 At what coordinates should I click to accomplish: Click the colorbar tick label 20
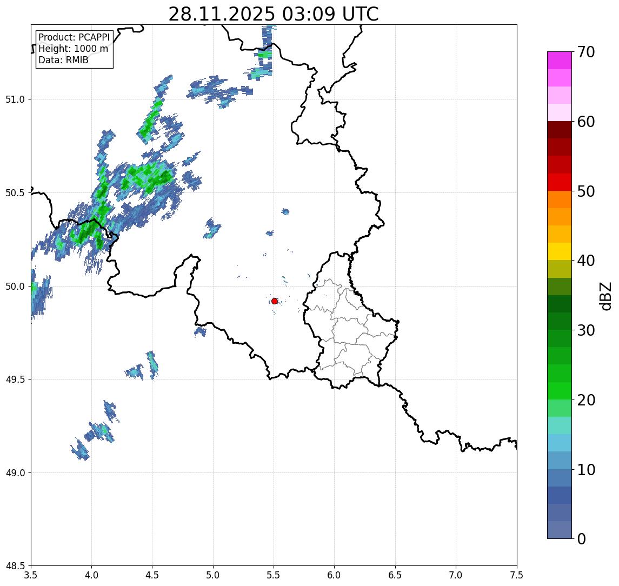[x=585, y=400]
